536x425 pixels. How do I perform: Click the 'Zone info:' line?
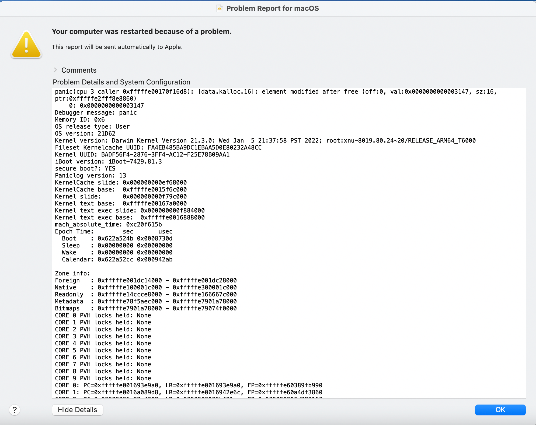[72, 274]
